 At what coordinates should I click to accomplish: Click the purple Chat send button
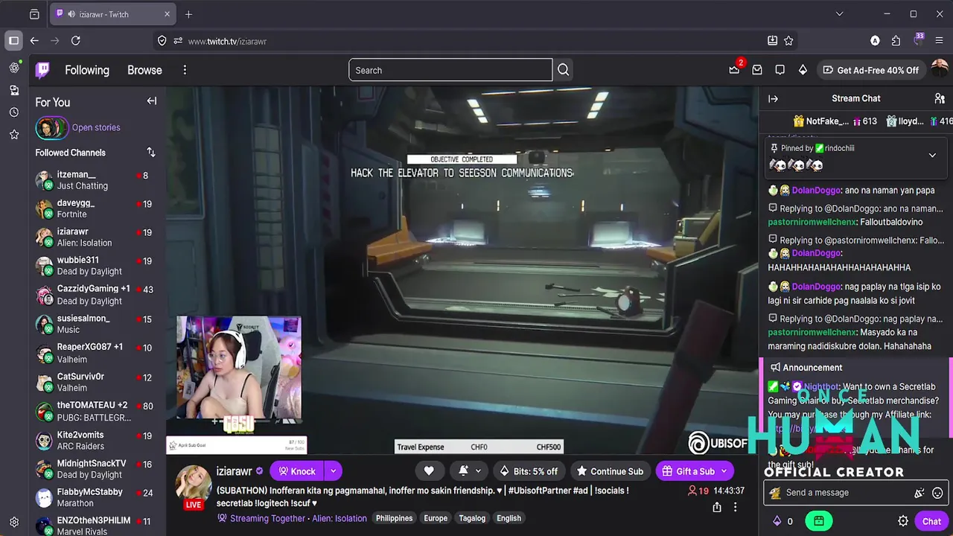click(x=931, y=521)
